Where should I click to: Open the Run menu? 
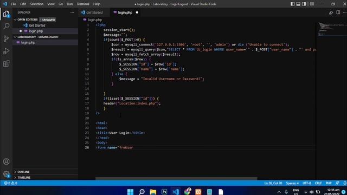[70, 4]
